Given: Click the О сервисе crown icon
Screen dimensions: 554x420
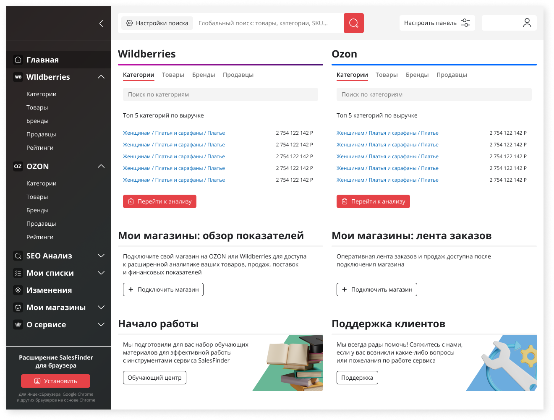Looking at the screenshot, I should pos(18,324).
